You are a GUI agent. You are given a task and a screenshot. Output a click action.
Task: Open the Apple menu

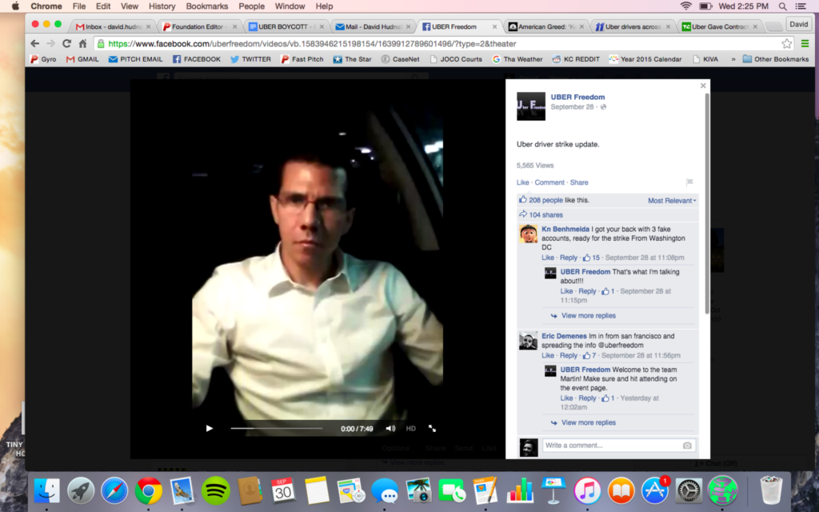15,6
